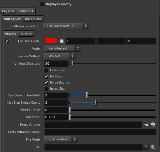Open the Mode dropdown set to Ray Intersect
Screen dimensions: 160x152
pyautogui.click(x=63, y=48)
